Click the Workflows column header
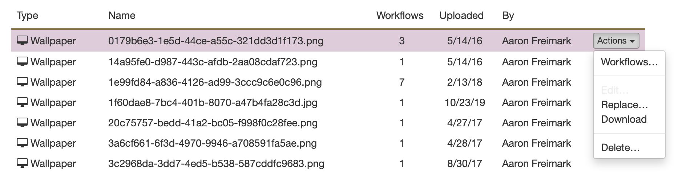 [x=400, y=16]
